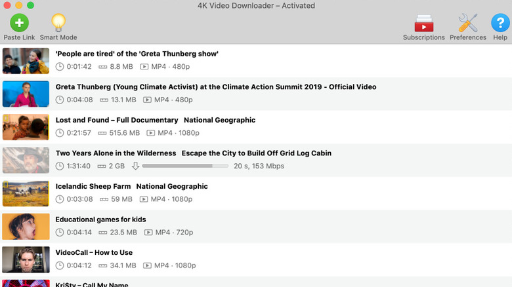The image size is (512, 287).
Task: Select the 'People are tired' Greta Thunberg video thumbnail
Action: [x=26, y=60]
